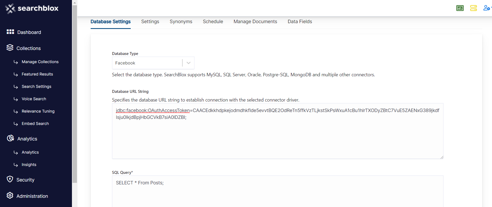Open the Database Type dropdown chevron
Viewport: 492px width, 207px height.
pos(188,63)
